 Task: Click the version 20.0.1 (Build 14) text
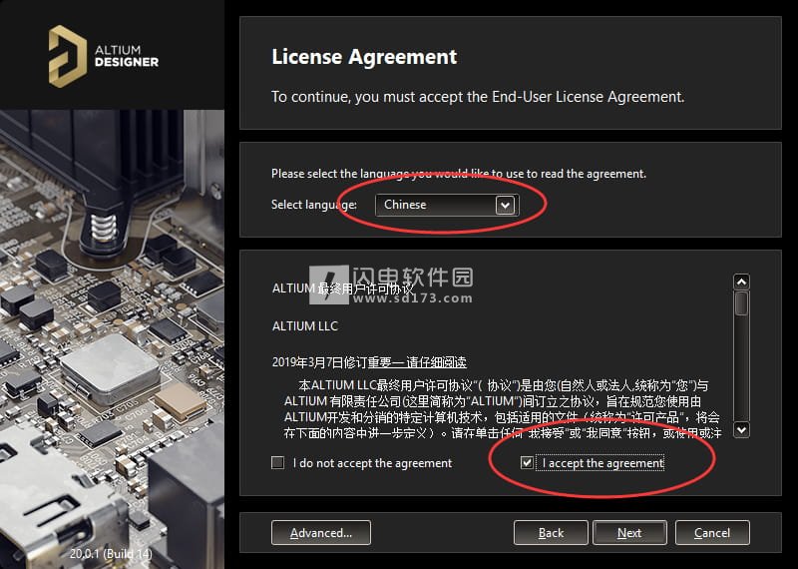(x=111, y=553)
